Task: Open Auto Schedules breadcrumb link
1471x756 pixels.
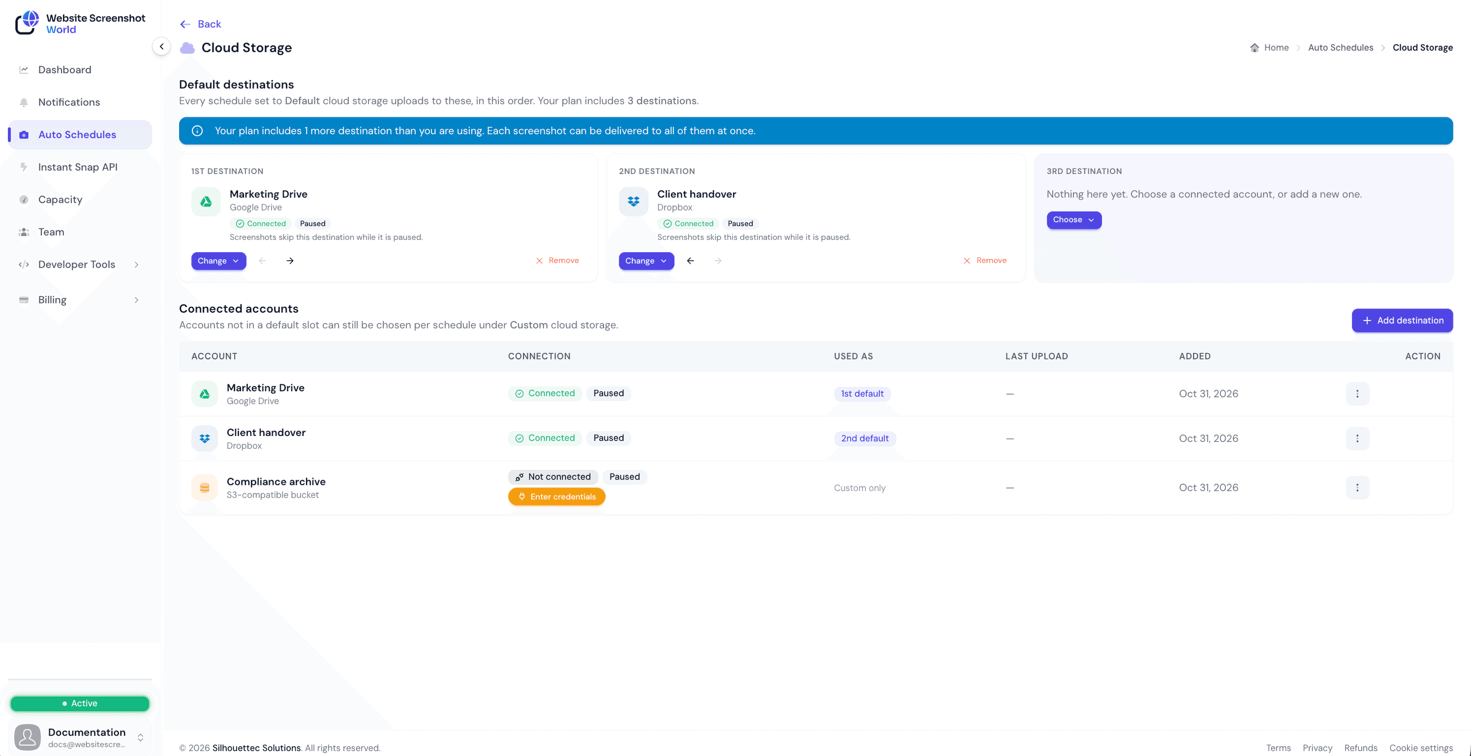Action: pyautogui.click(x=1340, y=48)
